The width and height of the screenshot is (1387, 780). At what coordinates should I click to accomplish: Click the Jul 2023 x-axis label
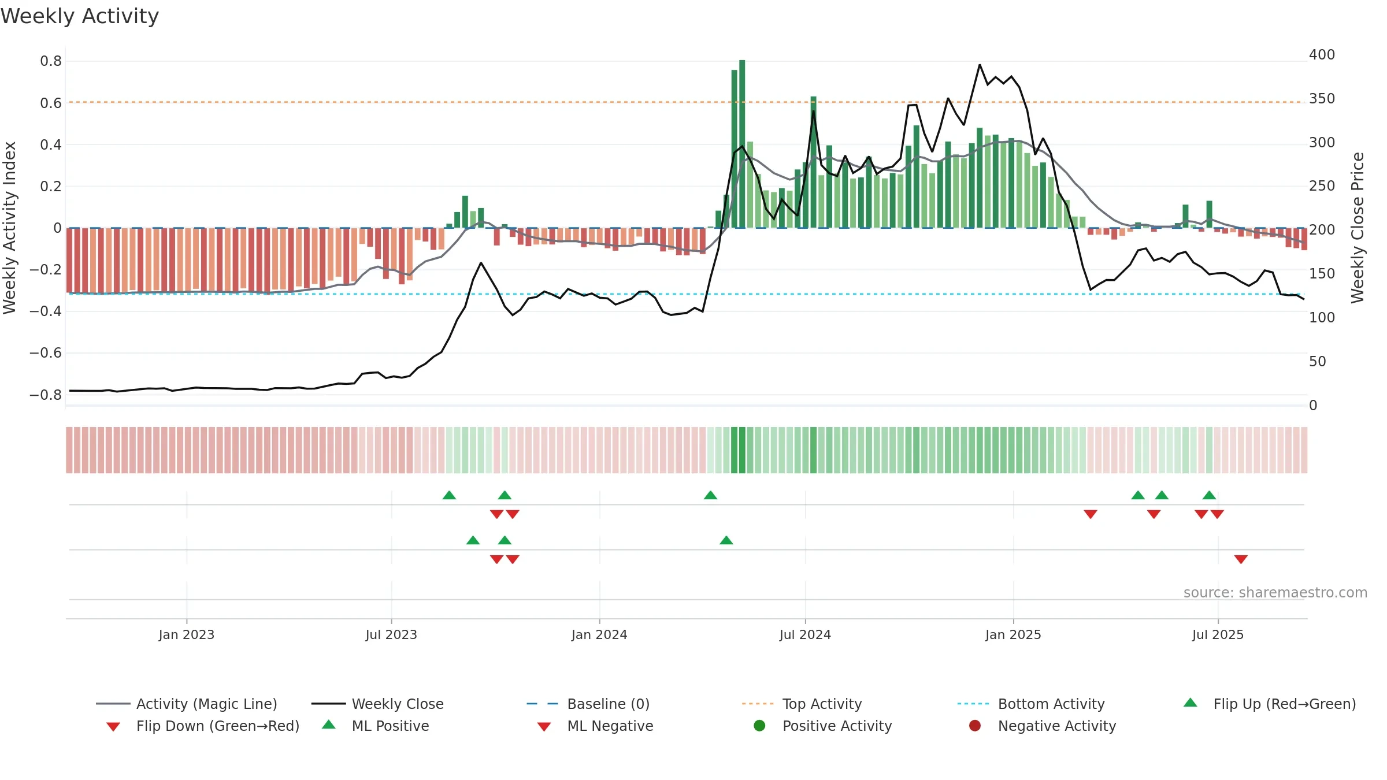pyautogui.click(x=391, y=634)
